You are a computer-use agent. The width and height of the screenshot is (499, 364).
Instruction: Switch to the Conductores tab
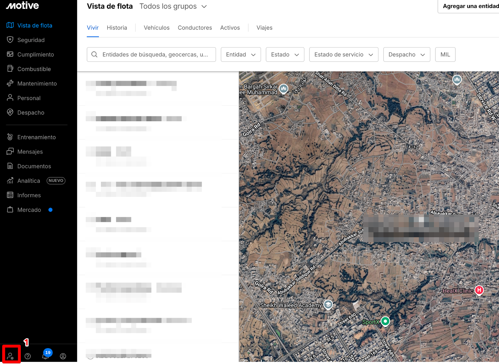(x=195, y=28)
